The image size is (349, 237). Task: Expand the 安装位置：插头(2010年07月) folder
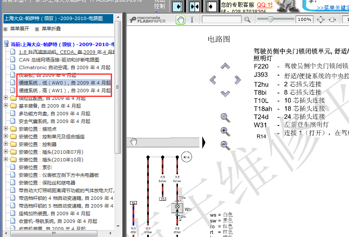[6, 152]
